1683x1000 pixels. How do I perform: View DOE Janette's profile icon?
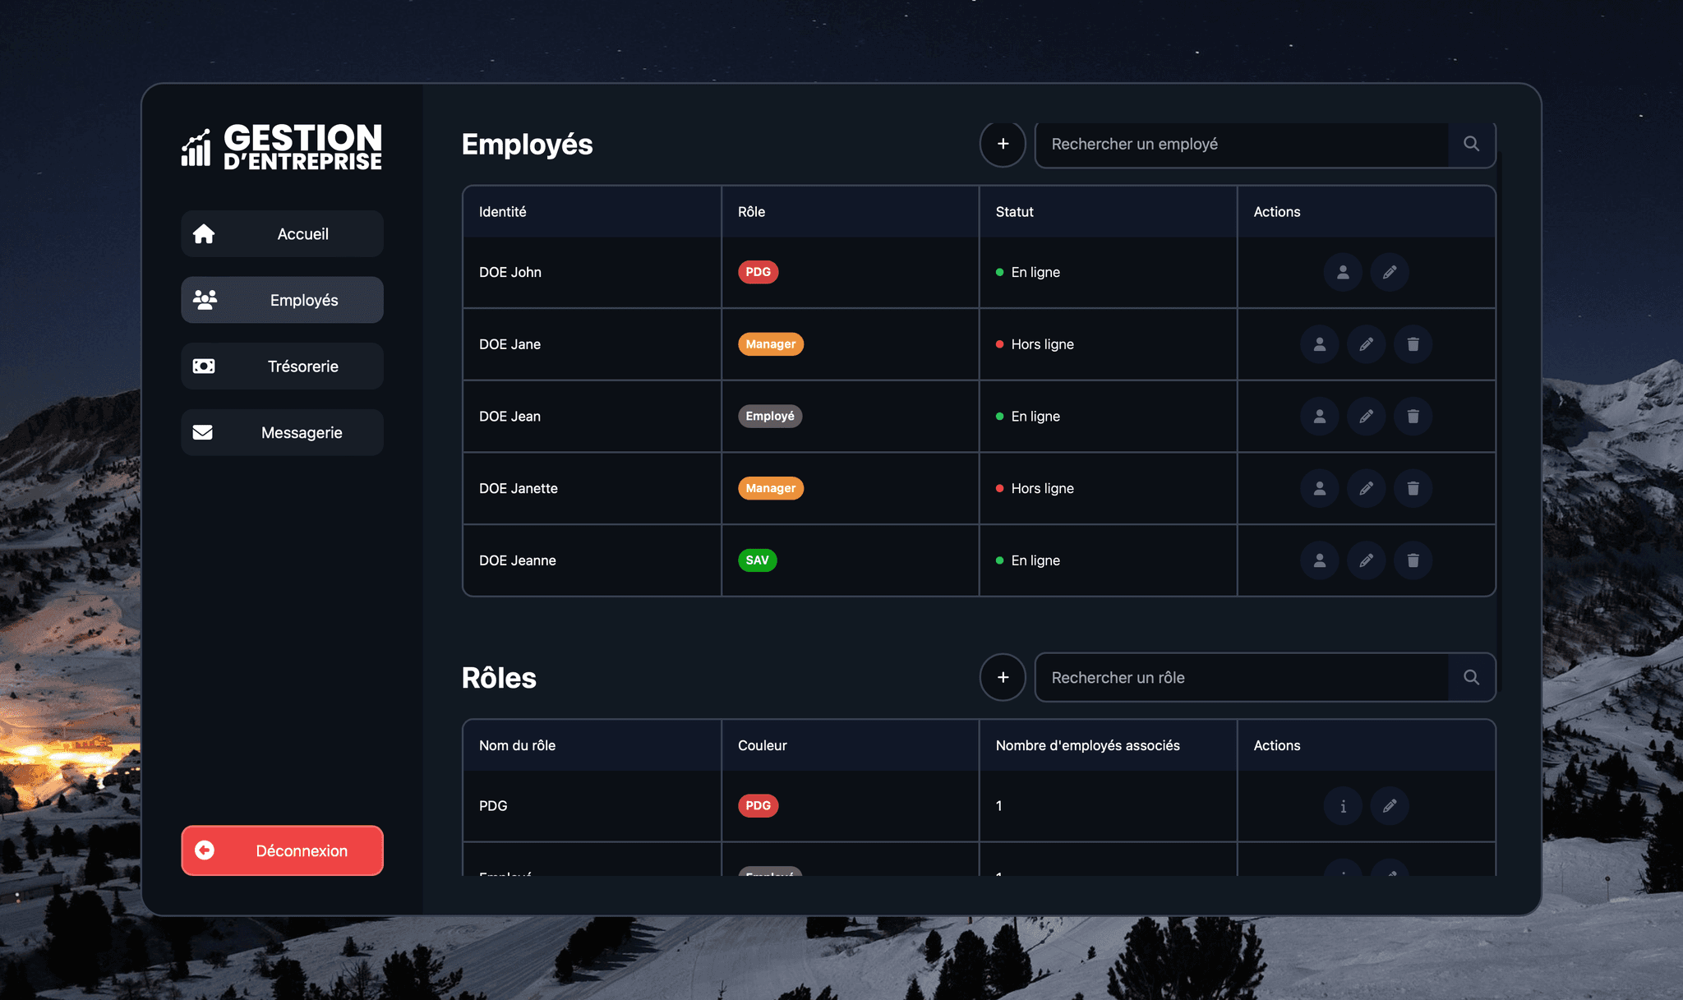pos(1319,488)
